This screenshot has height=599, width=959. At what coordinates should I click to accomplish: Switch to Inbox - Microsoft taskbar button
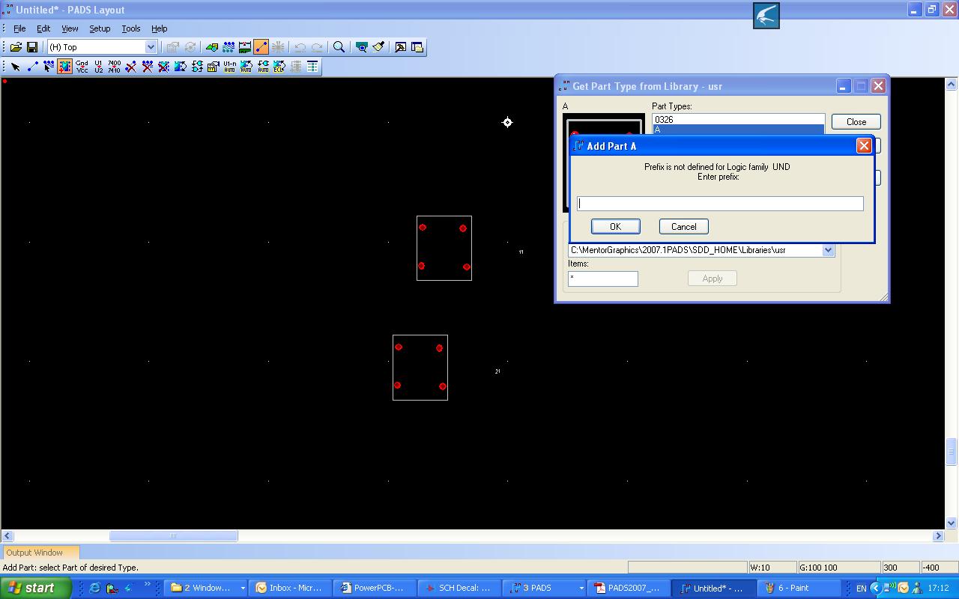[x=289, y=588]
